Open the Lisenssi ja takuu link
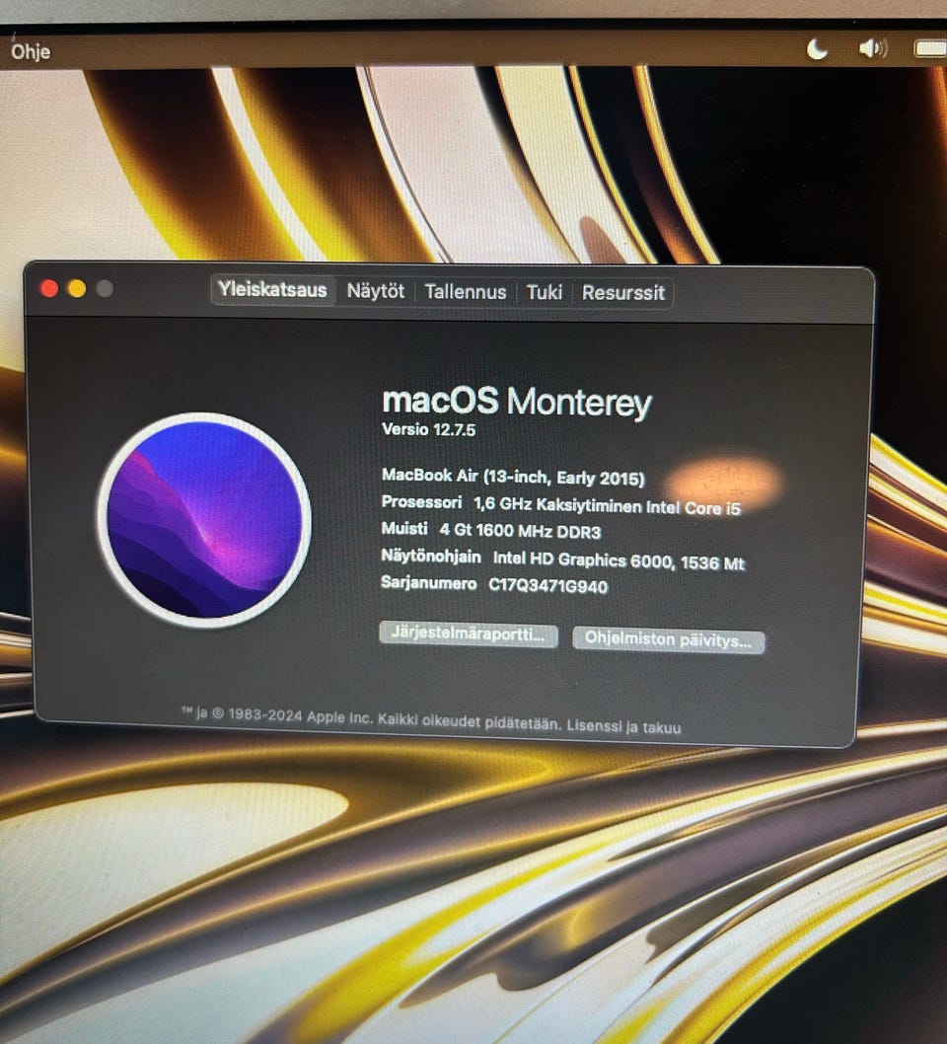947x1044 pixels. pos(623,726)
